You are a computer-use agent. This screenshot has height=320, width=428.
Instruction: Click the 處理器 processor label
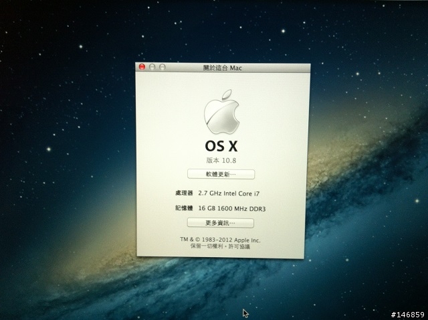click(x=184, y=193)
